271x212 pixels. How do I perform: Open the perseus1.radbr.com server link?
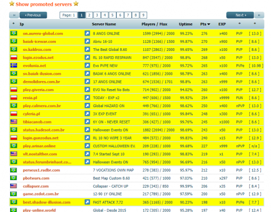[x=41, y=170]
